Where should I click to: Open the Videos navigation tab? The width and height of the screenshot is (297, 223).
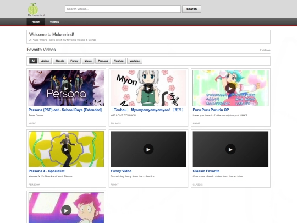coord(54,22)
